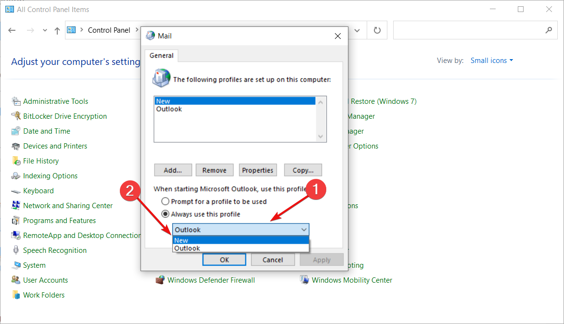Screen dimensions: 564x324
Task: Open the Devices and Printers icon
Action: click(x=16, y=146)
